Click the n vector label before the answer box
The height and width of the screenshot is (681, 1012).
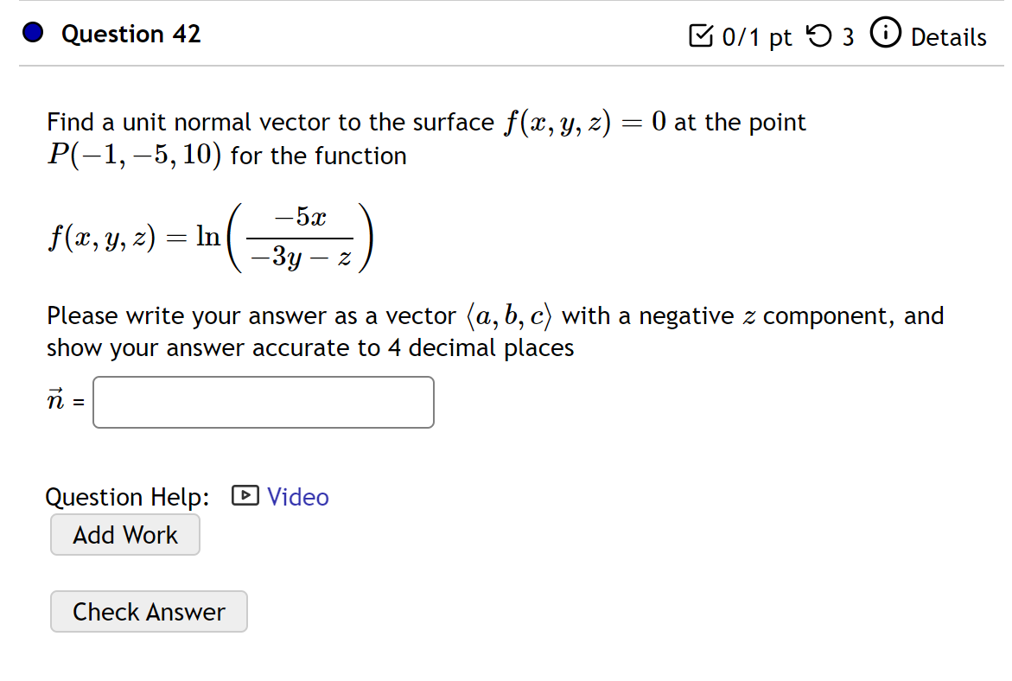point(57,400)
